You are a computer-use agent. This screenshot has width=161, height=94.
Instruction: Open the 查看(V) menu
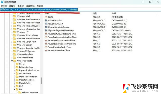point(21,6)
